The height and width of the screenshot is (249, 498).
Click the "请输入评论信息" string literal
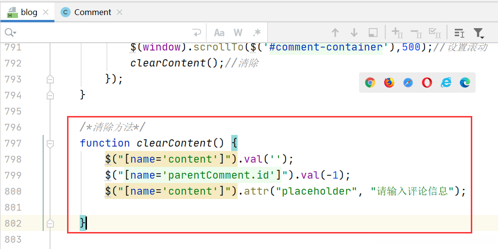412,191
